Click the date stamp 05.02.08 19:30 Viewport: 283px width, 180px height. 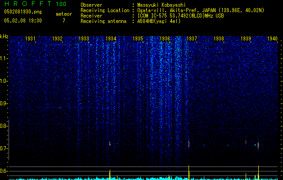point(23,21)
